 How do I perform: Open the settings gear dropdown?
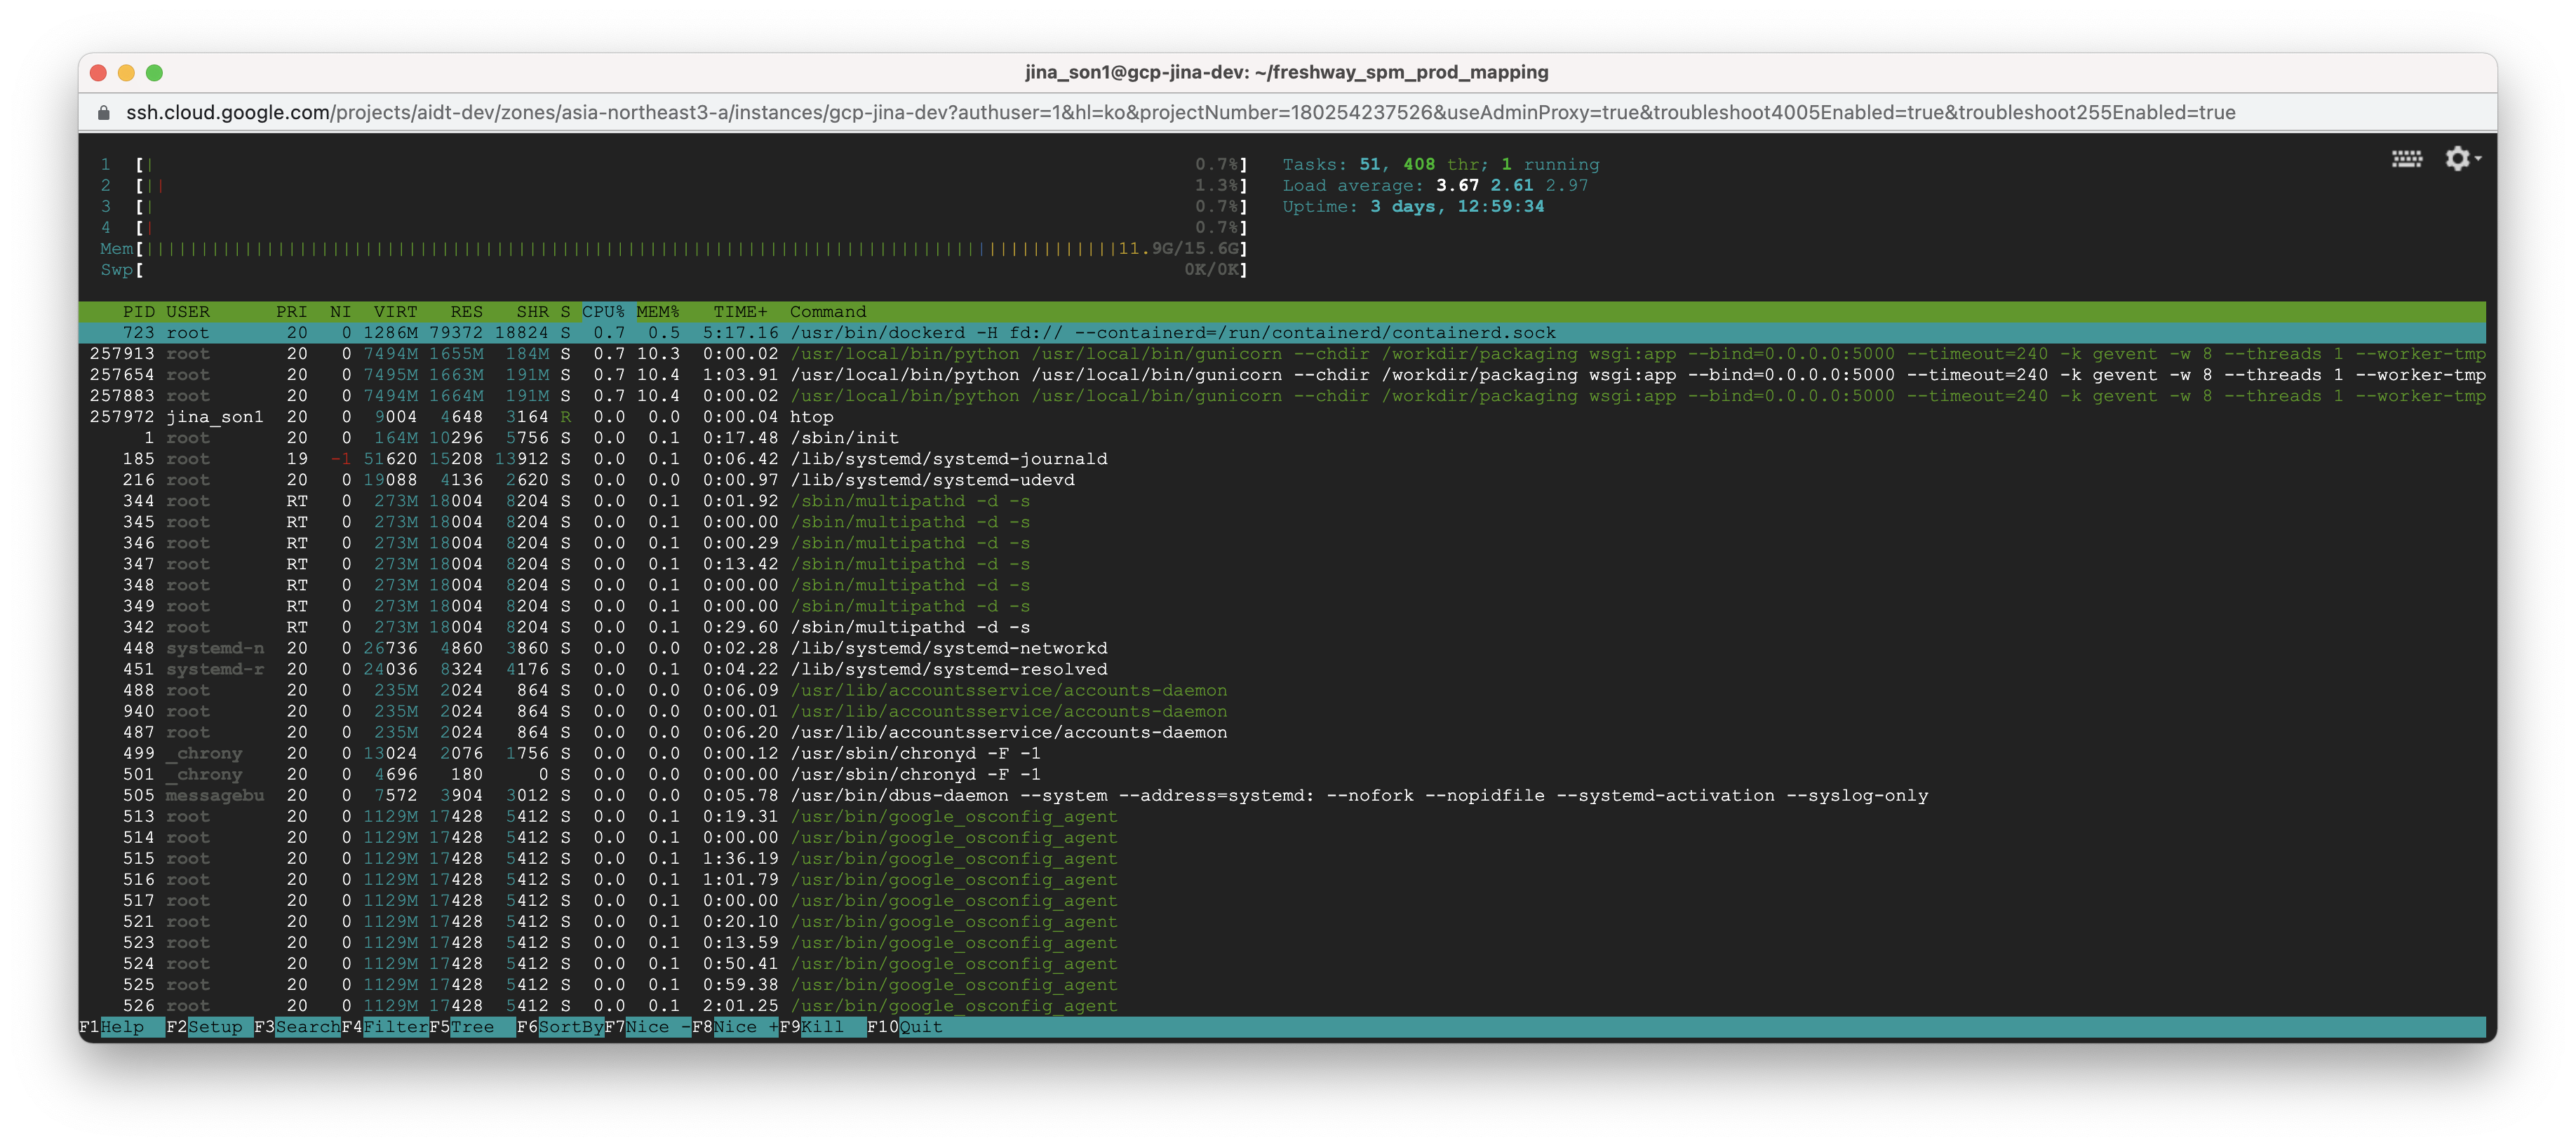coord(2461,159)
